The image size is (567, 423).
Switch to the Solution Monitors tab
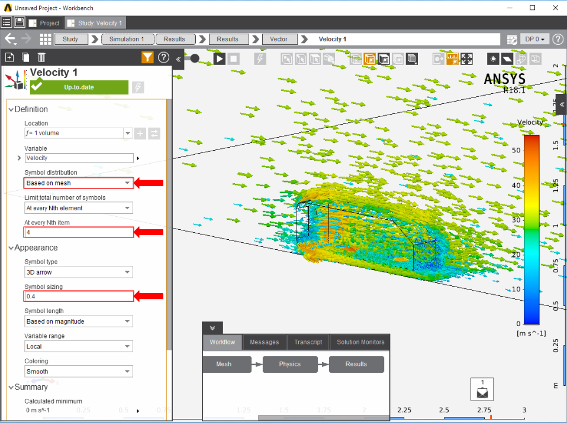tap(360, 342)
